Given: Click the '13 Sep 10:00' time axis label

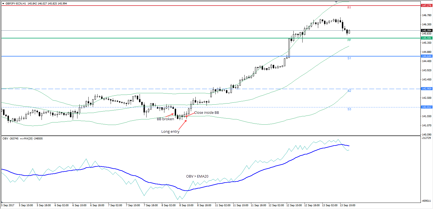Looking at the screenshot, I should point(348,205).
